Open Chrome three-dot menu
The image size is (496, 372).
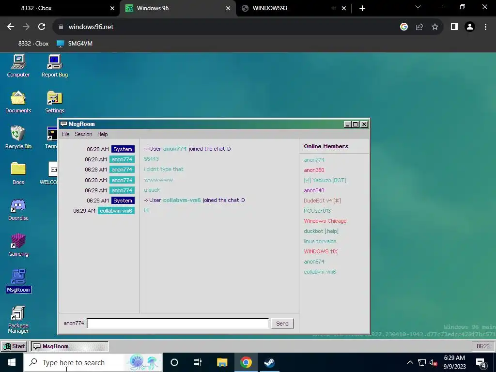[485, 27]
